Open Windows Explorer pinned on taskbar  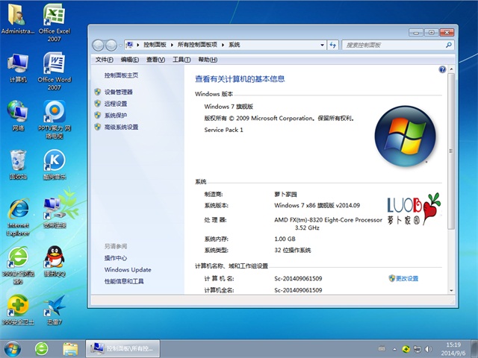tap(70, 349)
